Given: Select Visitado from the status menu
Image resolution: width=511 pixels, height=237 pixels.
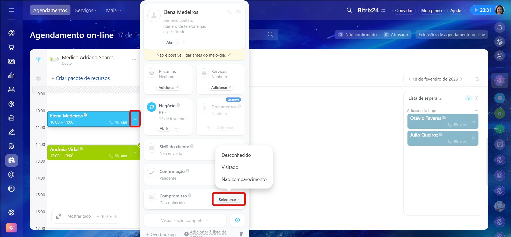Looking at the screenshot, I should tap(230, 167).
